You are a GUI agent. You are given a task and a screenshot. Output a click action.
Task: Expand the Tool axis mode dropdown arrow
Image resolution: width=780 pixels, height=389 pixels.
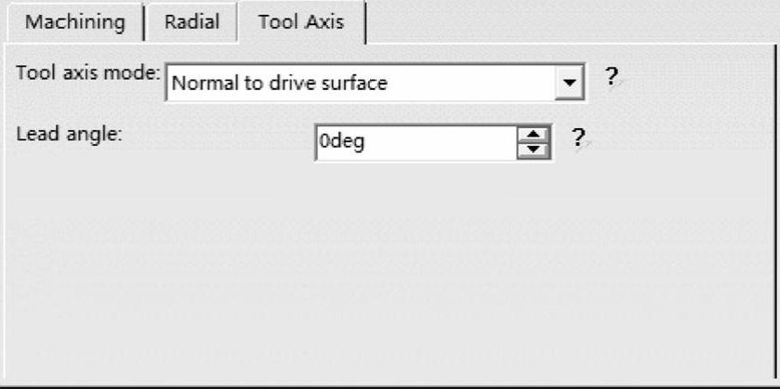tap(571, 84)
